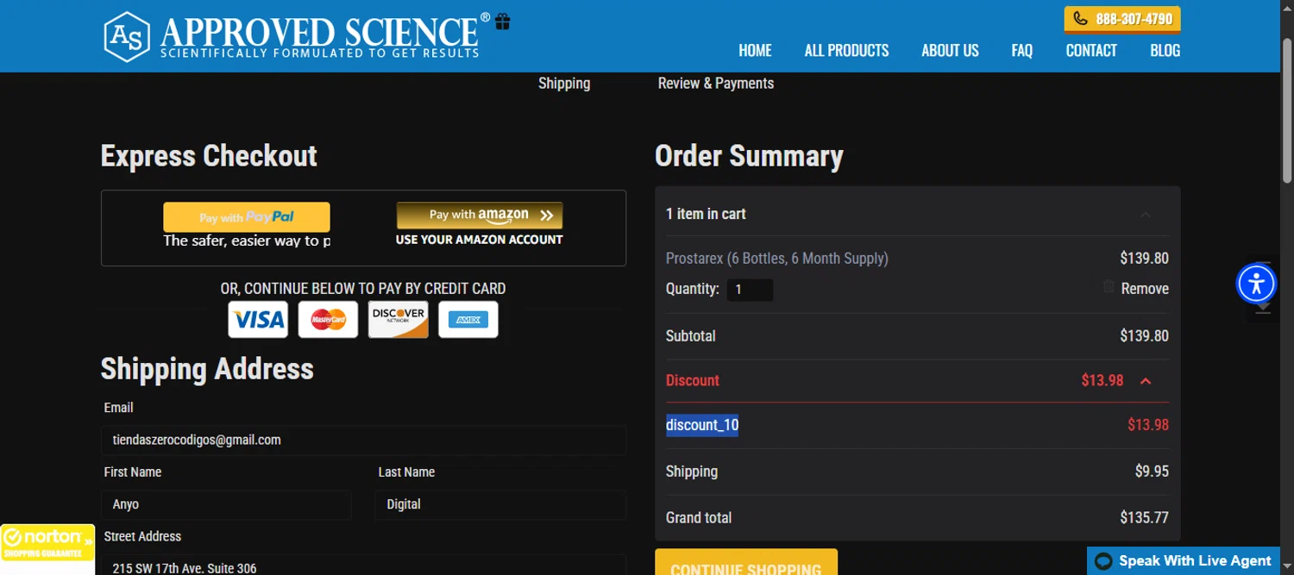Click the Approved Science hexagon logo
The image size is (1294, 575).
tap(128, 36)
